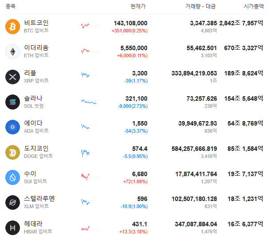
Task: Click SUI trading value 1,207억
Action: (209, 181)
